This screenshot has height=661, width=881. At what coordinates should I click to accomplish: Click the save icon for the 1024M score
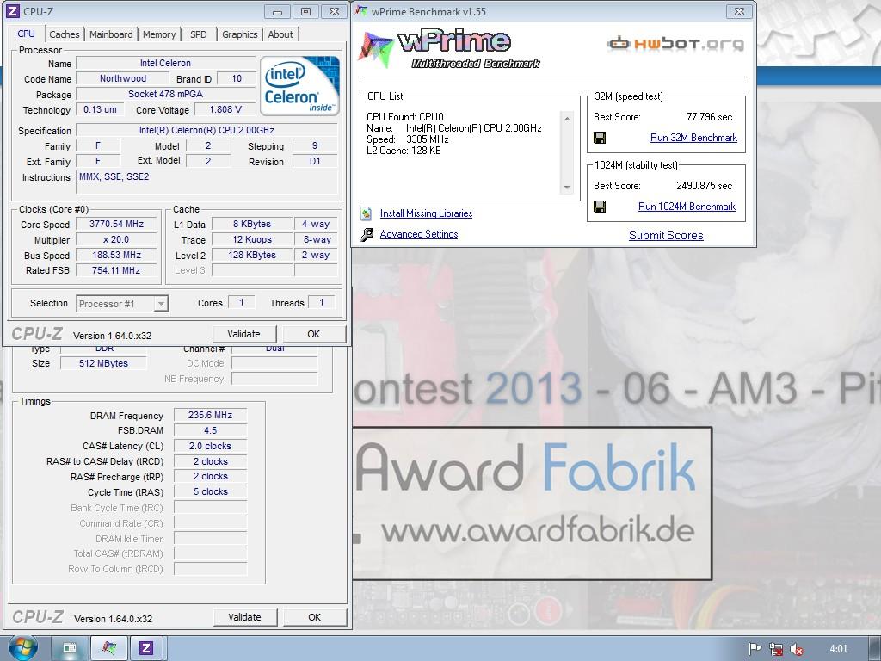(600, 207)
